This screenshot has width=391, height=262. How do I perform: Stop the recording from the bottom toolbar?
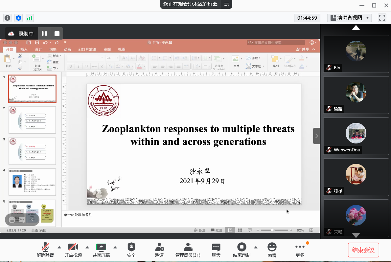click(242, 247)
